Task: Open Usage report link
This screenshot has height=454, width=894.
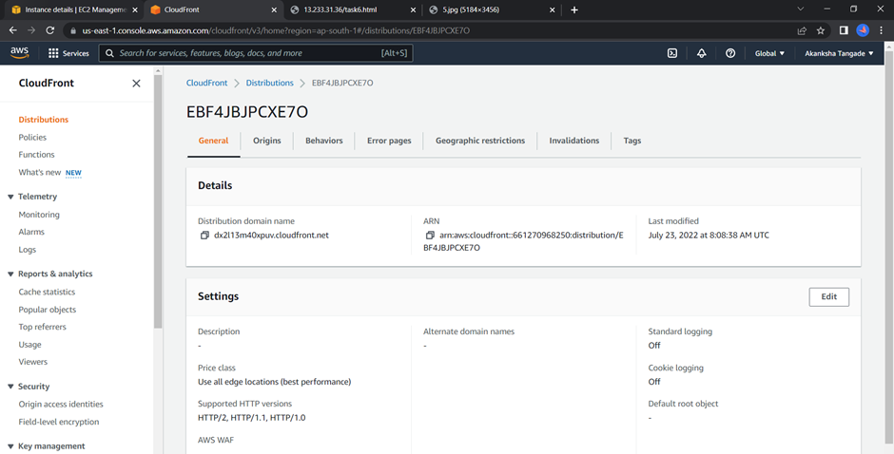Action: (29, 345)
